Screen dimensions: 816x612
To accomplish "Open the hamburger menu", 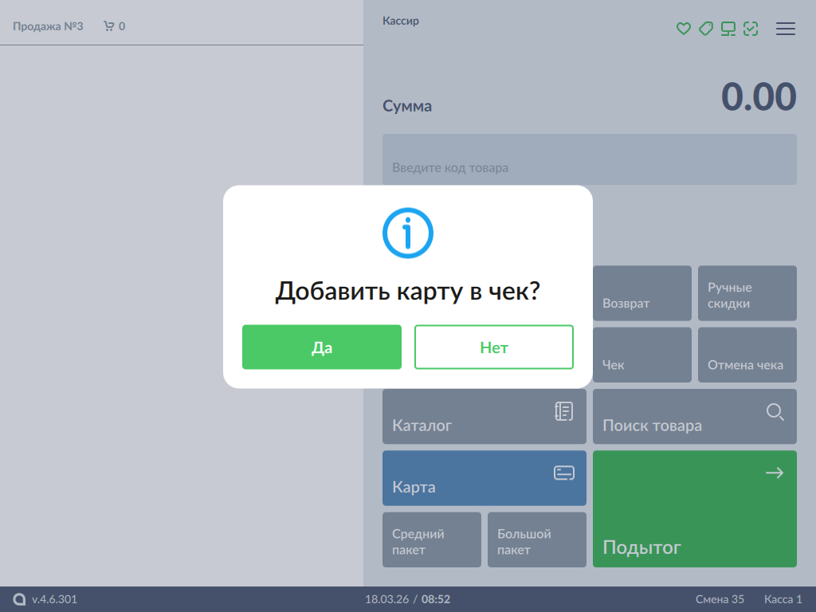I will click(786, 29).
